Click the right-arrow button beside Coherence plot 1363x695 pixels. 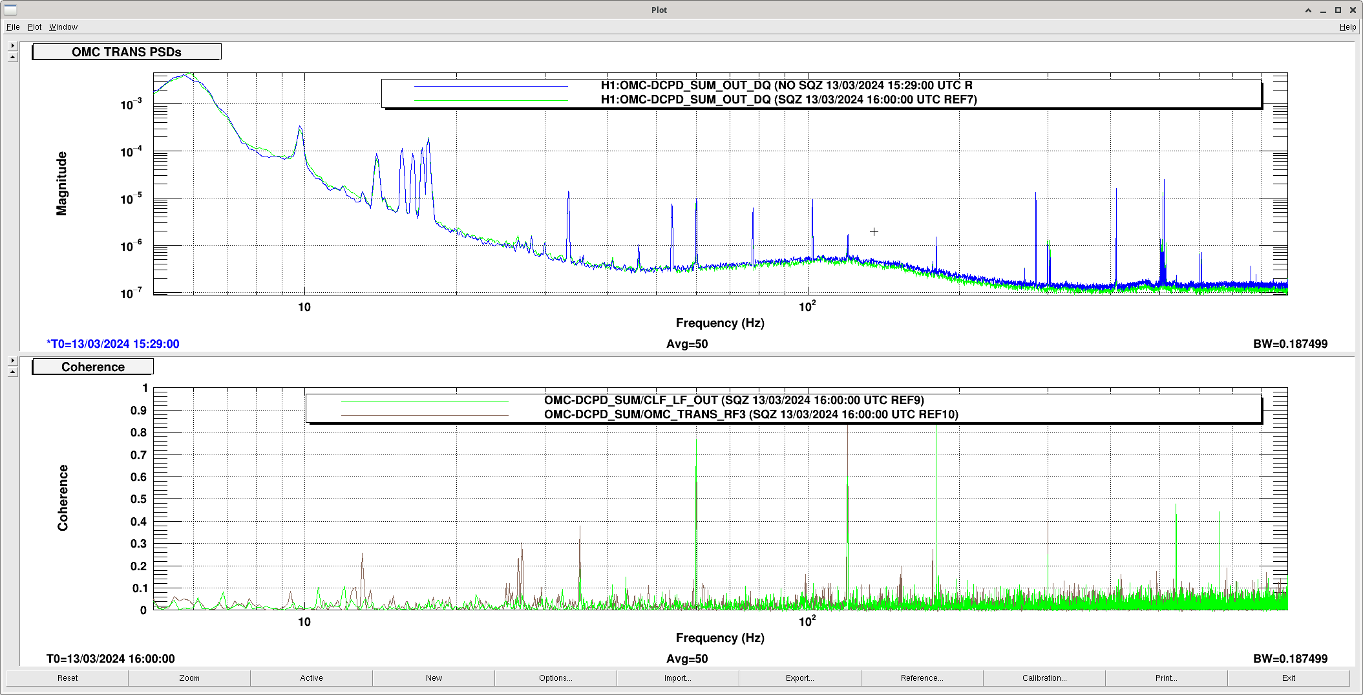tap(12, 361)
